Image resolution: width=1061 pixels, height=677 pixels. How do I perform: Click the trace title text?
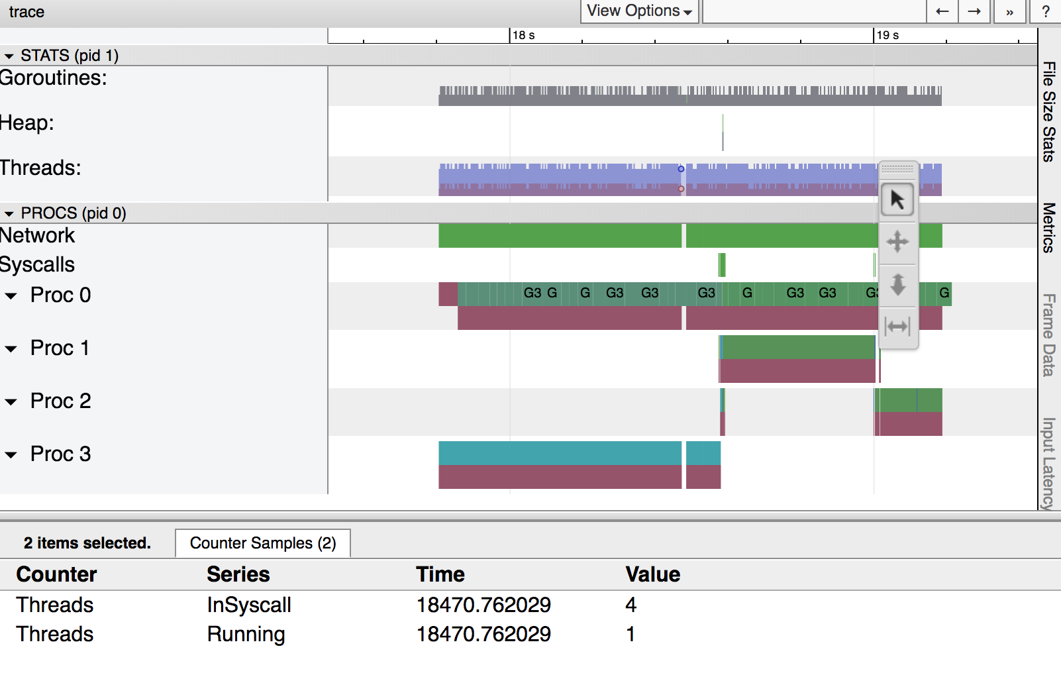click(x=26, y=12)
